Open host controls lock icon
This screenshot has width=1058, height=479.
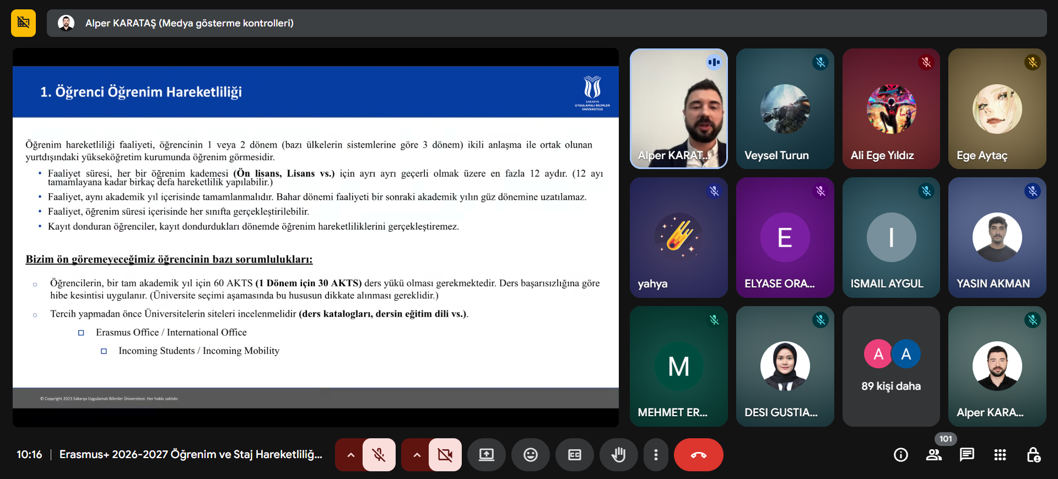[1033, 455]
